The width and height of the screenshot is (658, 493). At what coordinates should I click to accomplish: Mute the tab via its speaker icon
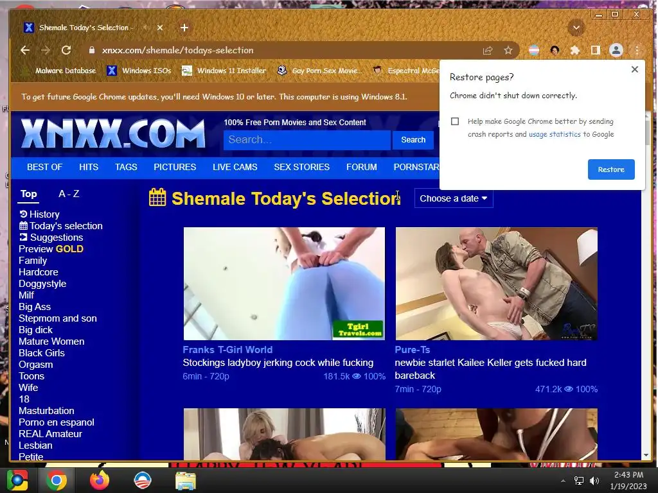point(146,28)
